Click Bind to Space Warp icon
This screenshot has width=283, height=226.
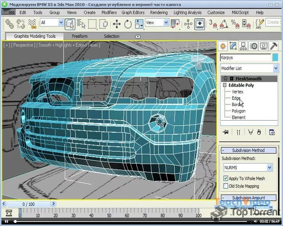point(32,23)
